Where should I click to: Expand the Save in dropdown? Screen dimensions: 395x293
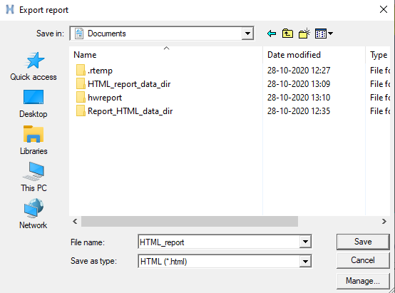(247, 34)
